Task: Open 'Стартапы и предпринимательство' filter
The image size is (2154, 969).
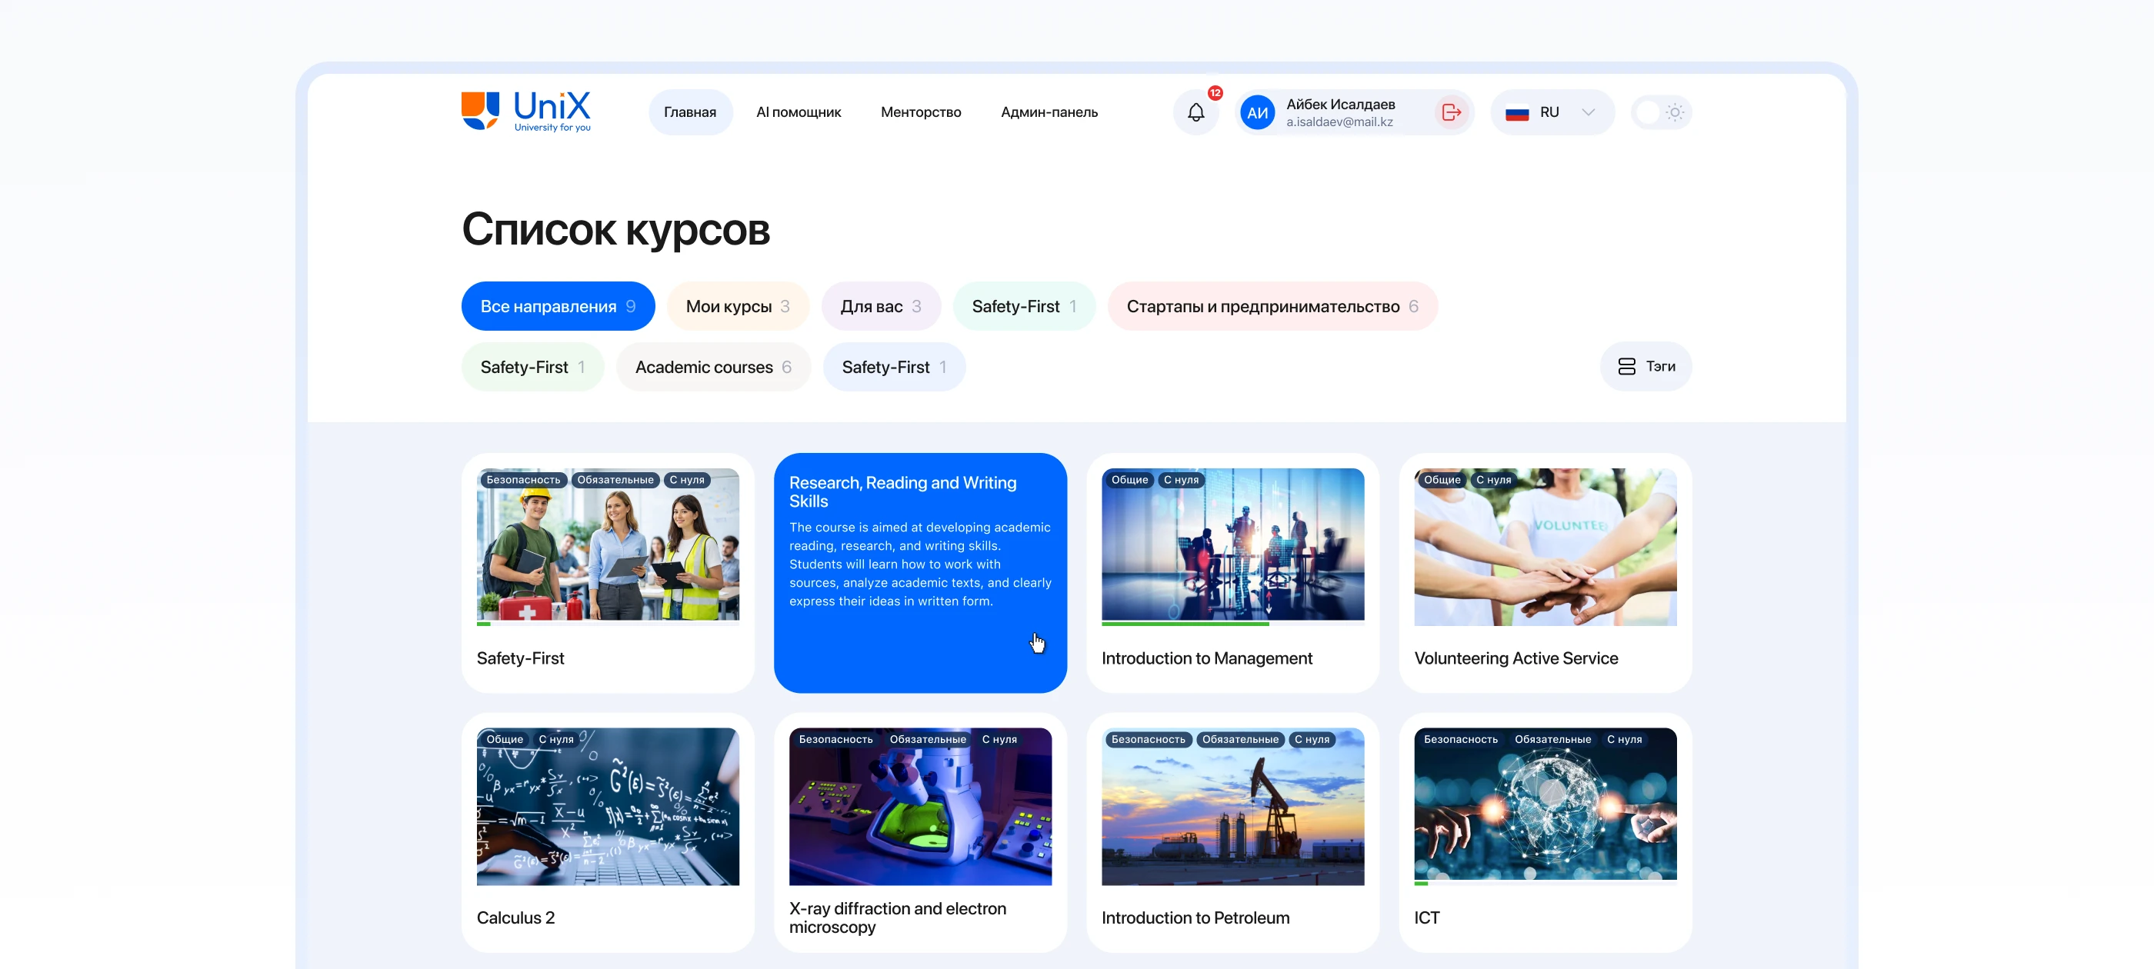Action: click(x=1272, y=306)
